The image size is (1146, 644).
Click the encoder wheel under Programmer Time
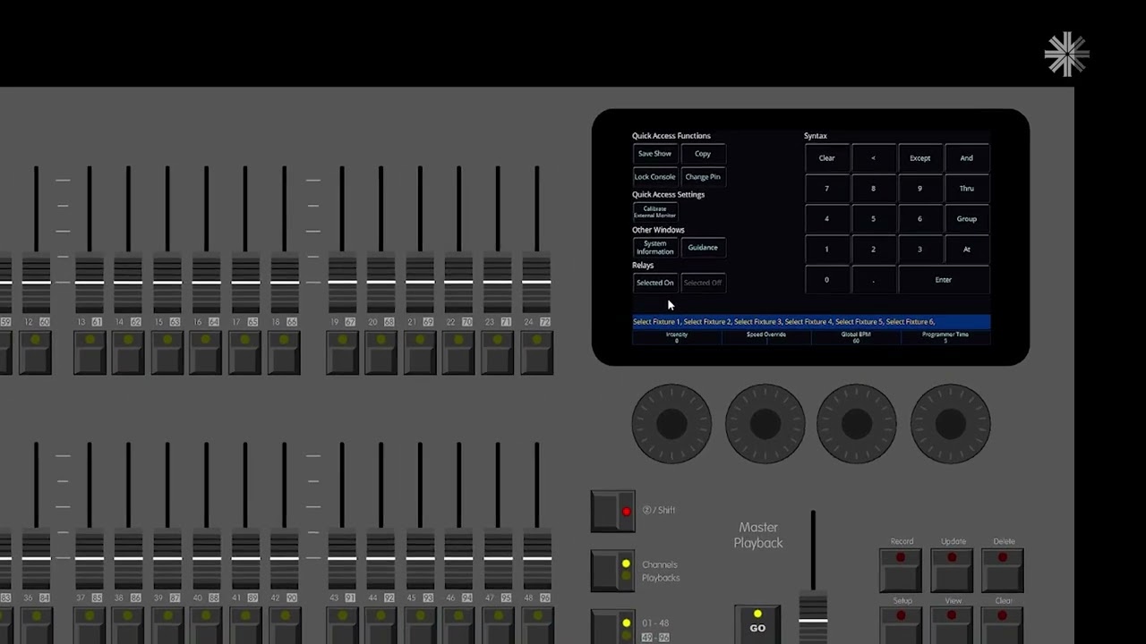click(x=951, y=424)
